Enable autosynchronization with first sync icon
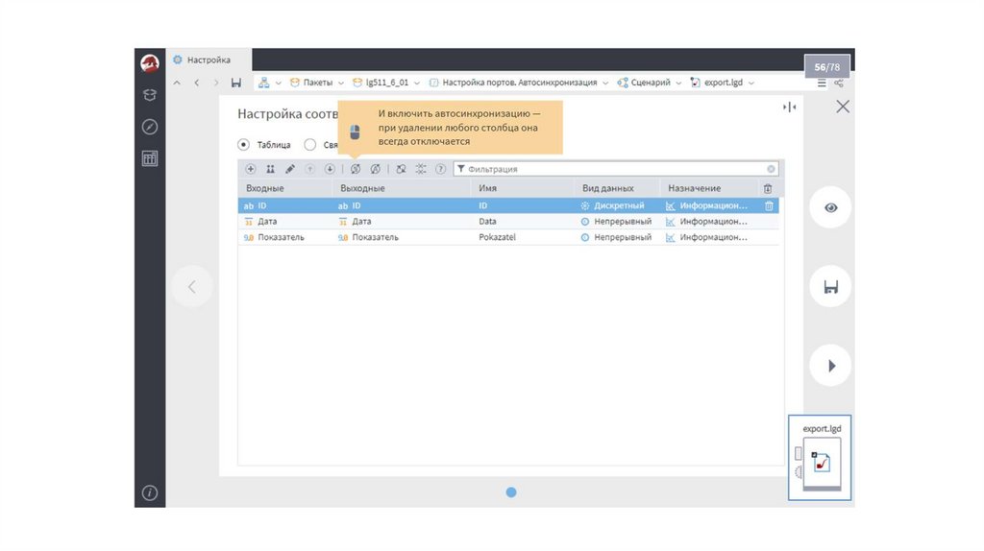 [356, 169]
